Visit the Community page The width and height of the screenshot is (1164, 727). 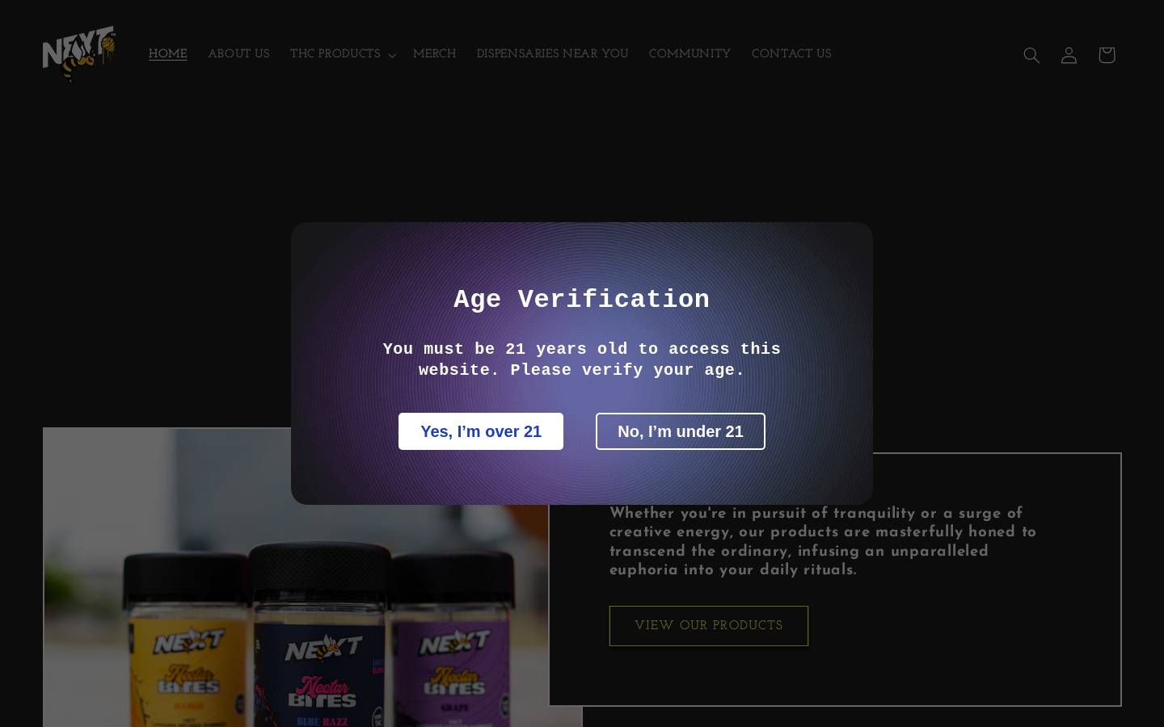pos(690,54)
